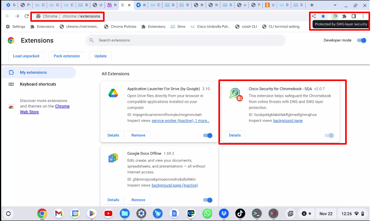Viewport: 372px width, 221px height.
Task: Open YouTube from the shelf
Action: (x=108, y=214)
